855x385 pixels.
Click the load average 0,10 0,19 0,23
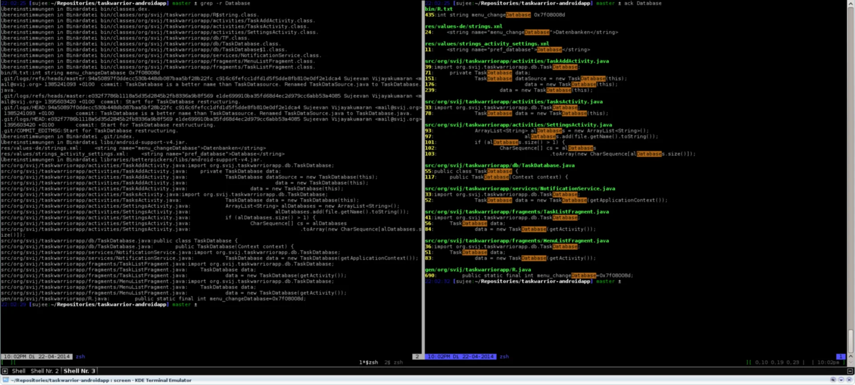point(777,362)
